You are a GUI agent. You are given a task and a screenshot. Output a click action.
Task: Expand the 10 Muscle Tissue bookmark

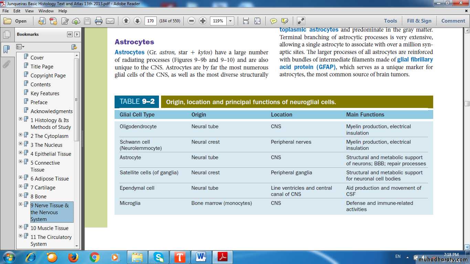20,227
